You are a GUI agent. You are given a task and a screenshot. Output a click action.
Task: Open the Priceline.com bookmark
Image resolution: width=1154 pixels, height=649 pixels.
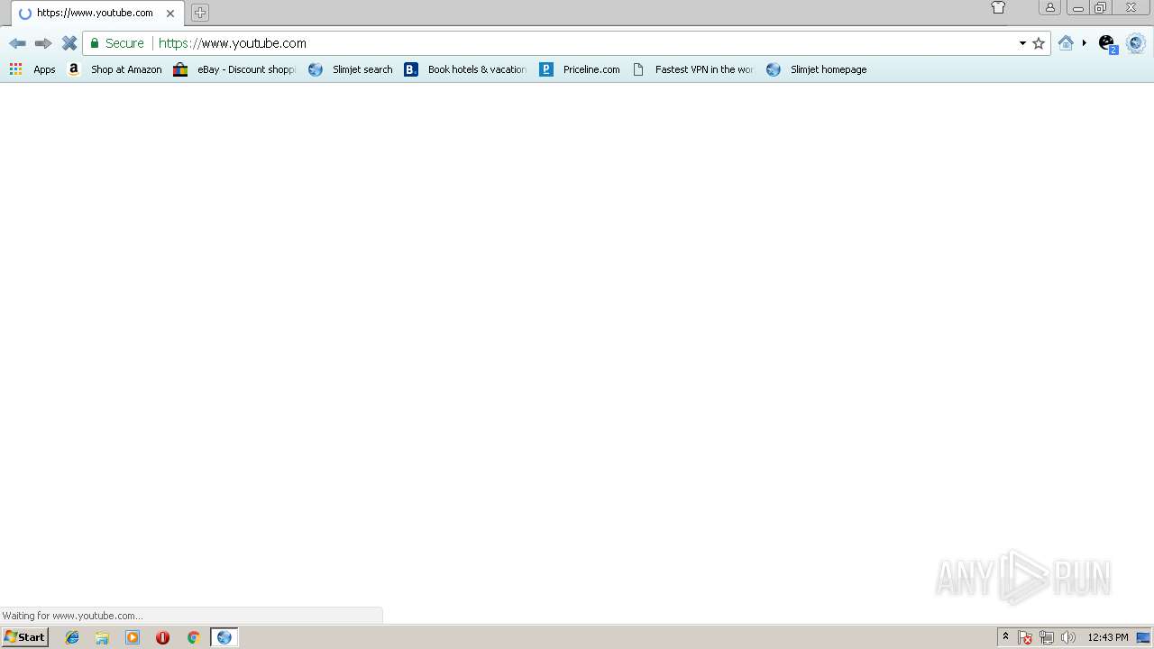[x=580, y=69]
